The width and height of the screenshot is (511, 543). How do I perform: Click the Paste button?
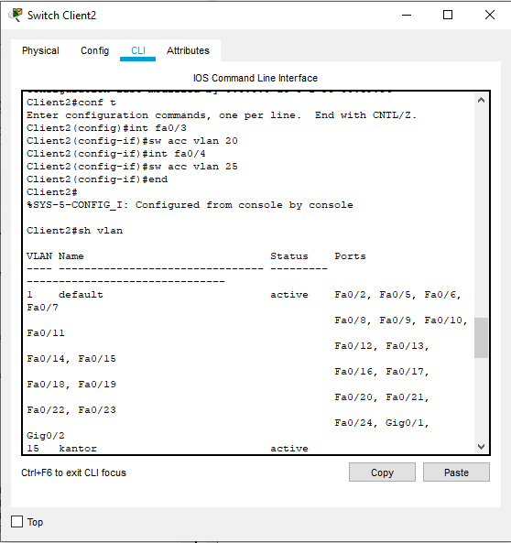[x=456, y=472]
